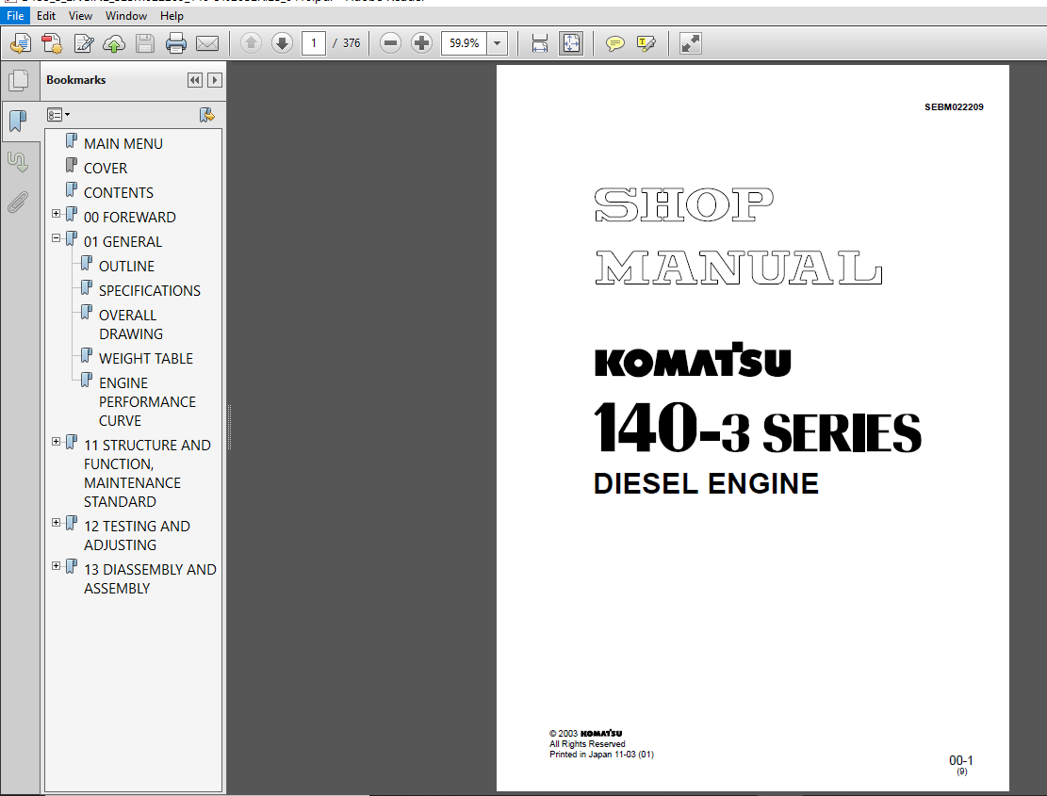This screenshot has width=1047, height=796.
Task: Zoom out with the minus button
Action: [390, 43]
